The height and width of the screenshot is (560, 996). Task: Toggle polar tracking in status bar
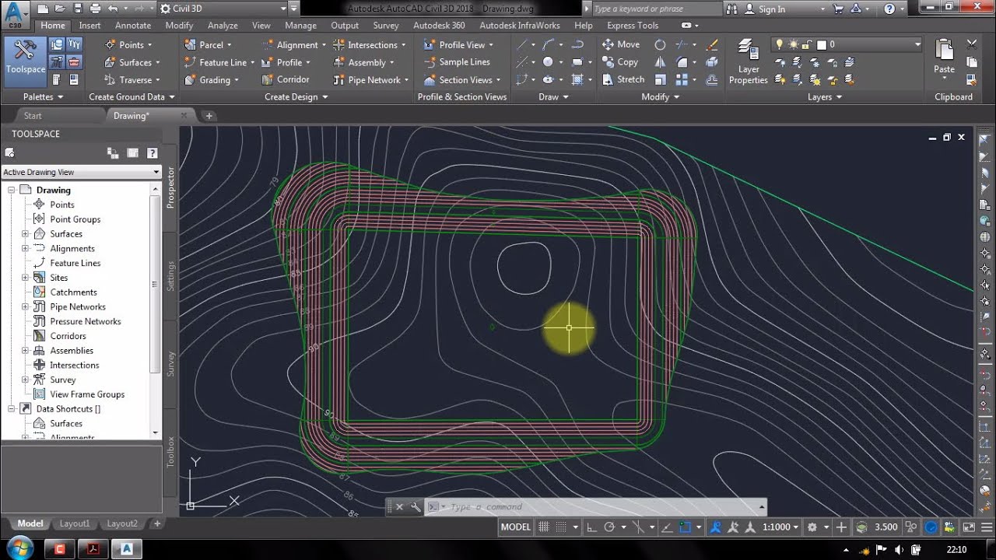point(610,527)
